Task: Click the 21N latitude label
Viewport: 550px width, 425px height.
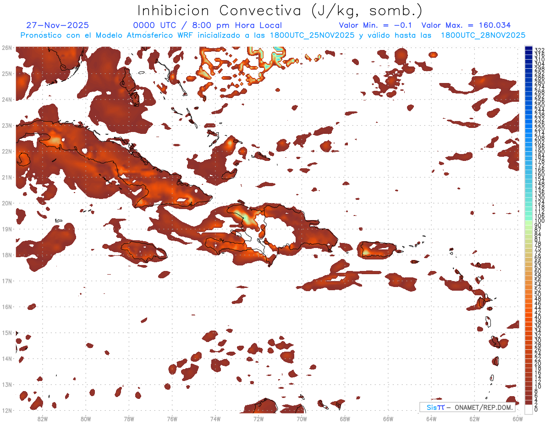Action: coord(6,177)
